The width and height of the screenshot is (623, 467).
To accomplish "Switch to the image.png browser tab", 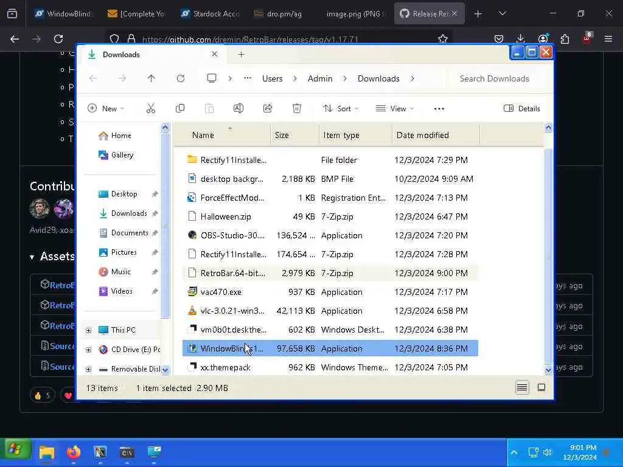I will pyautogui.click(x=353, y=14).
